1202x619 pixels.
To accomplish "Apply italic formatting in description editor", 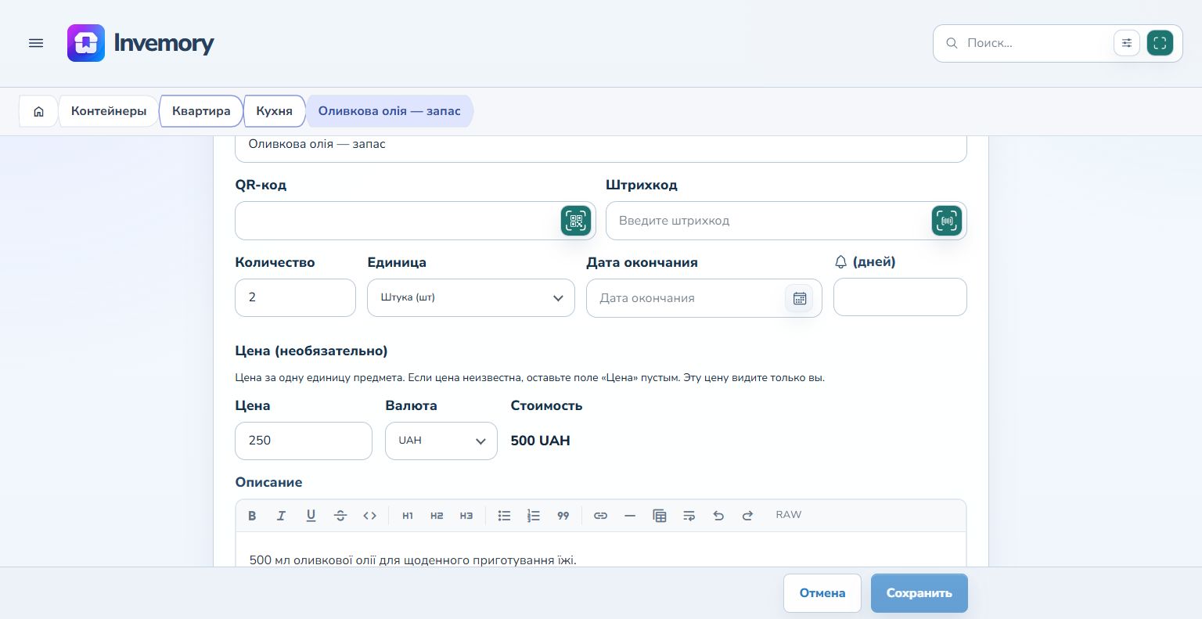I will [282, 516].
